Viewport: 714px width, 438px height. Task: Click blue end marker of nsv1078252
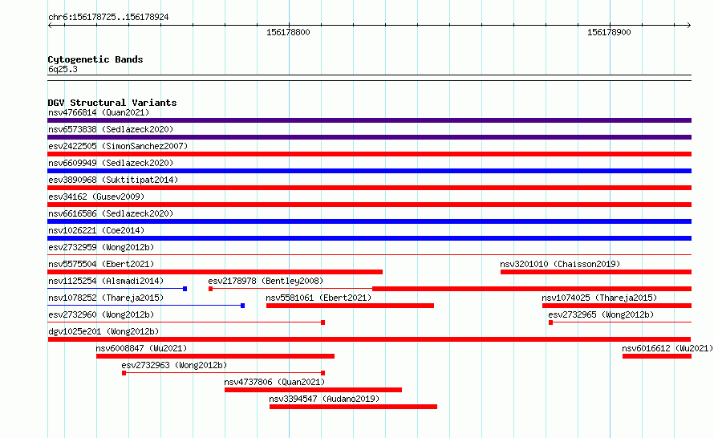[x=243, y=306]
